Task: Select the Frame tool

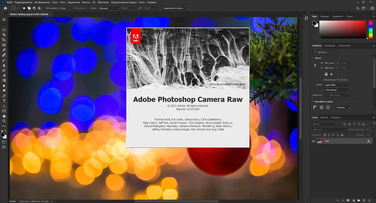Action: coord(4,45)
